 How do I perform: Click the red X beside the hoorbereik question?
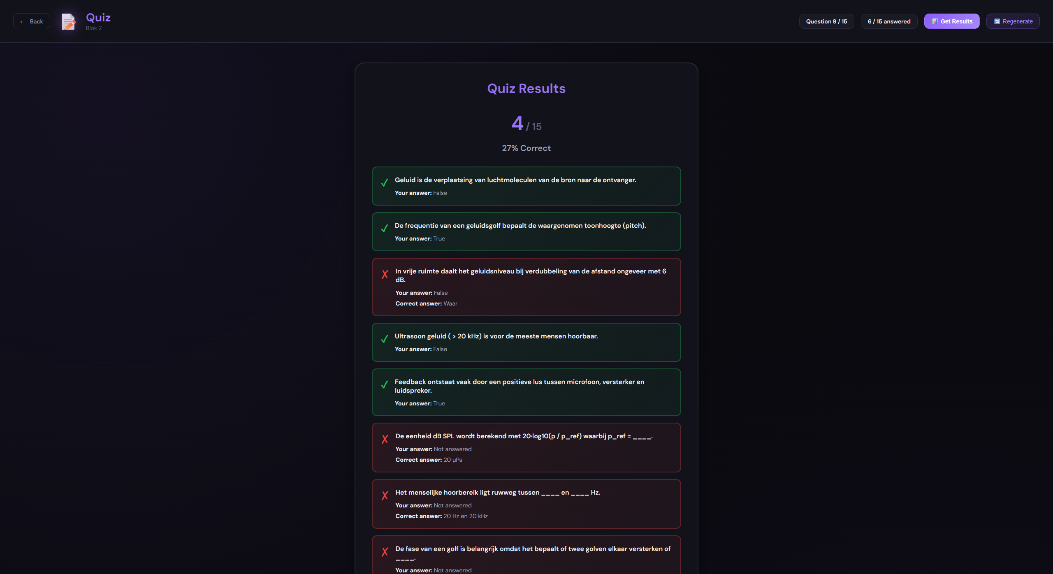point(385,495)
